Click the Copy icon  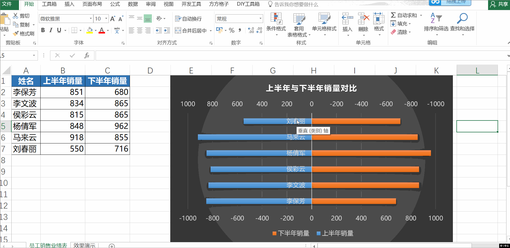click(15, 25)
